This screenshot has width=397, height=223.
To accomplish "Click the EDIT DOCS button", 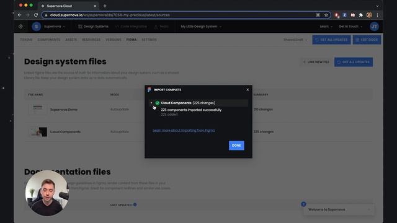I will coord(367,40).
